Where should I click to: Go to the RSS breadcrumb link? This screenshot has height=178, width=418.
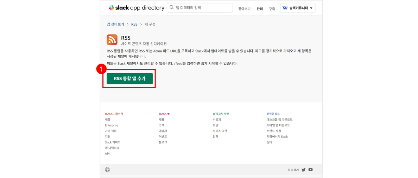(134, 24)
